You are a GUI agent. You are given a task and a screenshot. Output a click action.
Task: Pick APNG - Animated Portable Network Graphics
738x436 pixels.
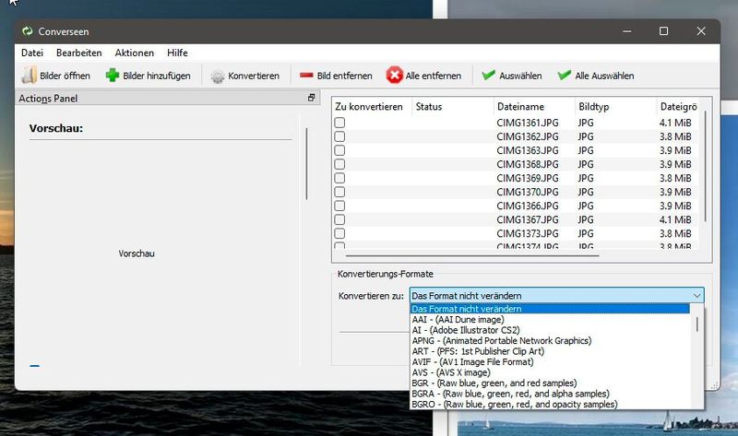(x=549, y=340)
